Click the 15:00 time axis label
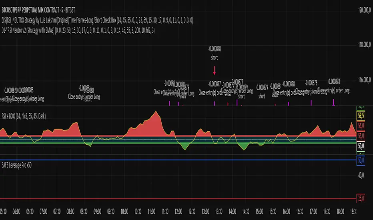 [259, 211]
